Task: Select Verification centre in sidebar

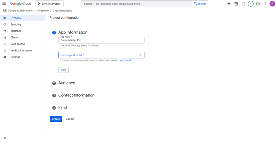Action: pos(21,51)
